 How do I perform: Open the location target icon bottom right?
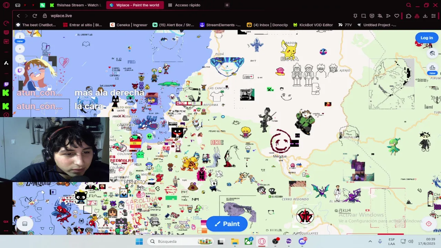(429, 224)
